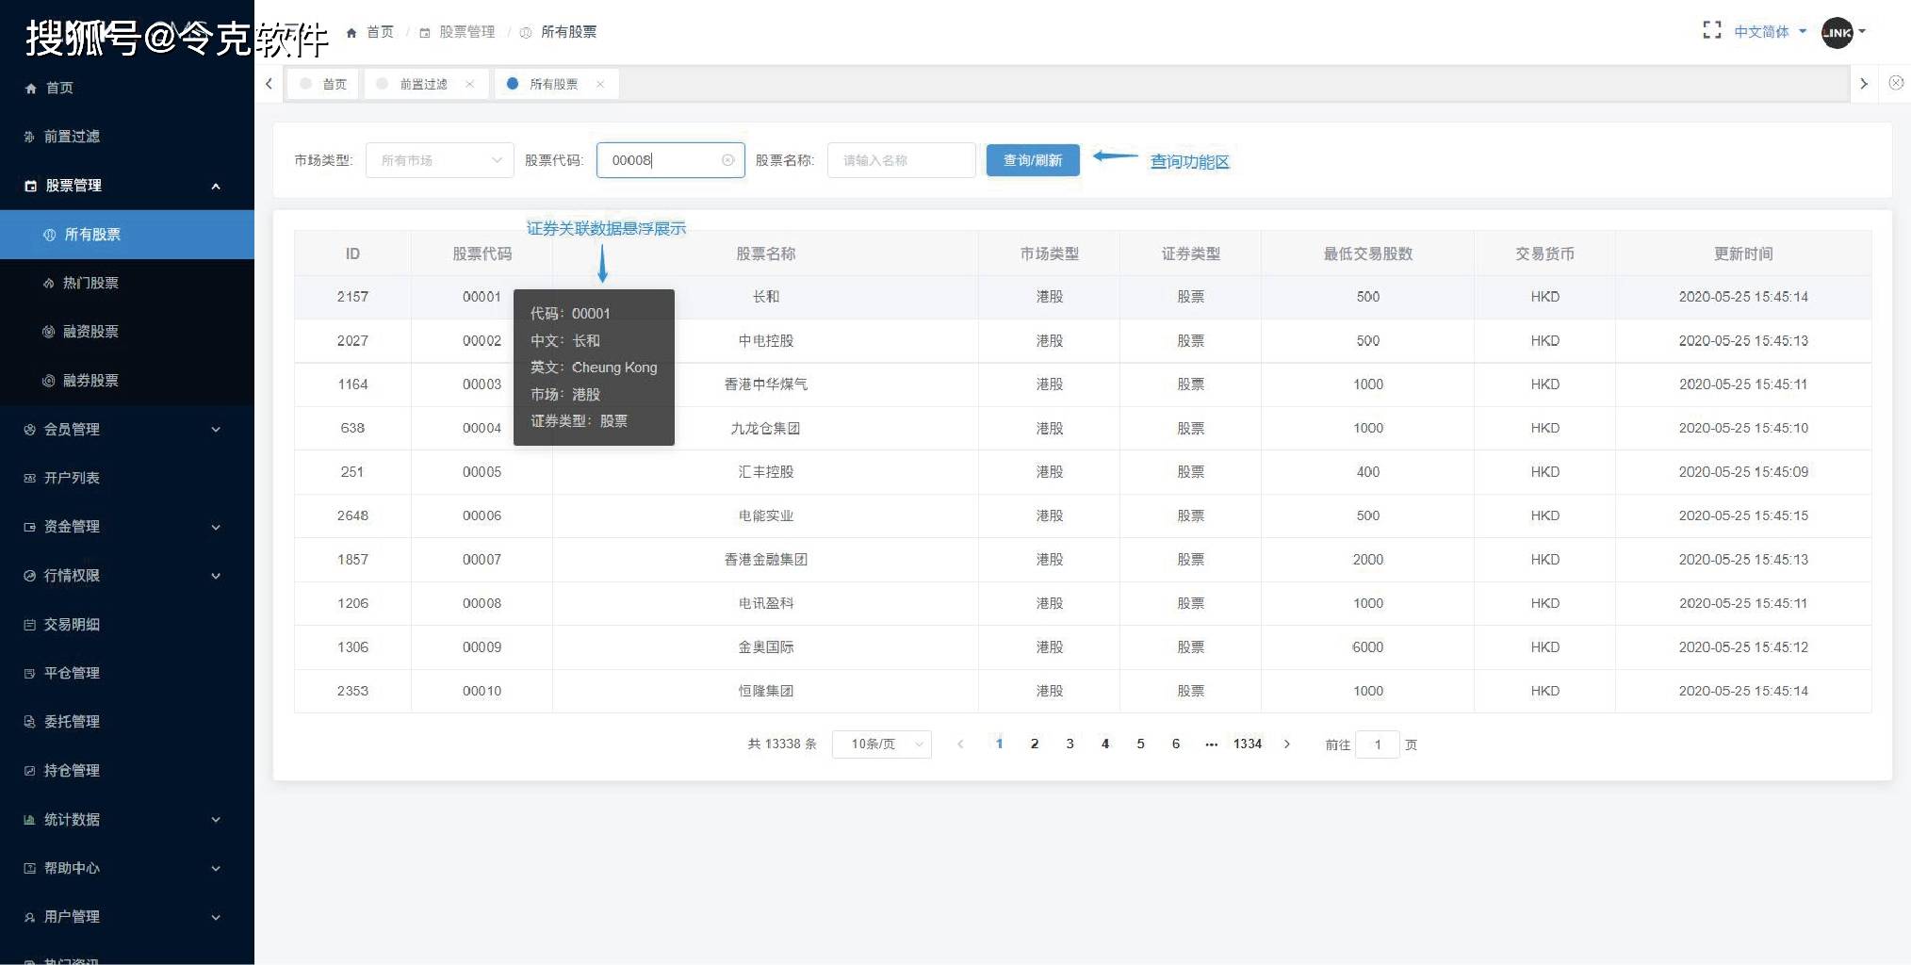Image resolution: width=1911 pixels, height=965 pixels.
Task: Open the 中文简体 language dropdown
Action: click(x=1770, y=32)
